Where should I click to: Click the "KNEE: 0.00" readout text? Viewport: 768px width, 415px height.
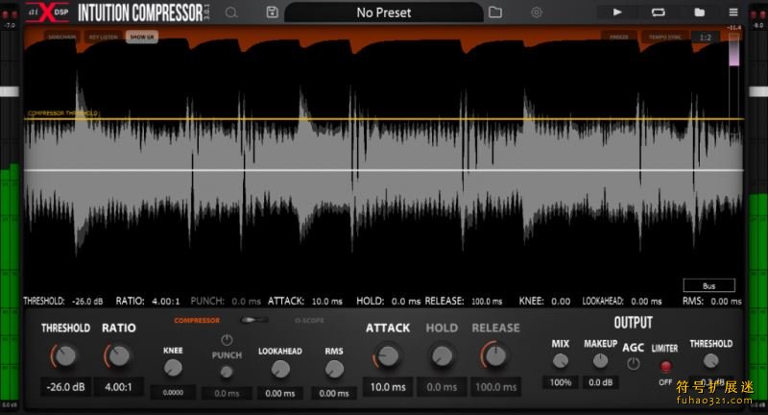pos(544,301)
